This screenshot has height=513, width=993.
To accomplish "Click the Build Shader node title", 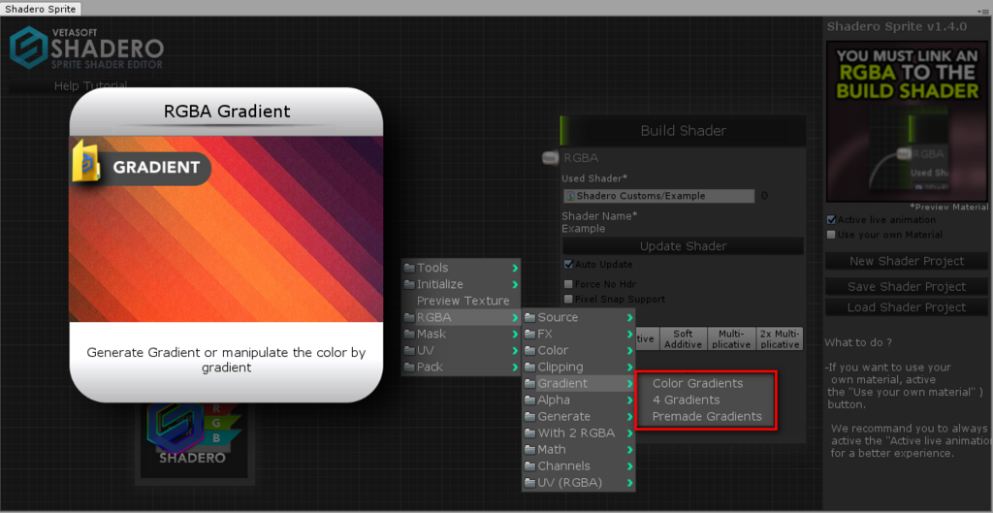I will [683, 131].
